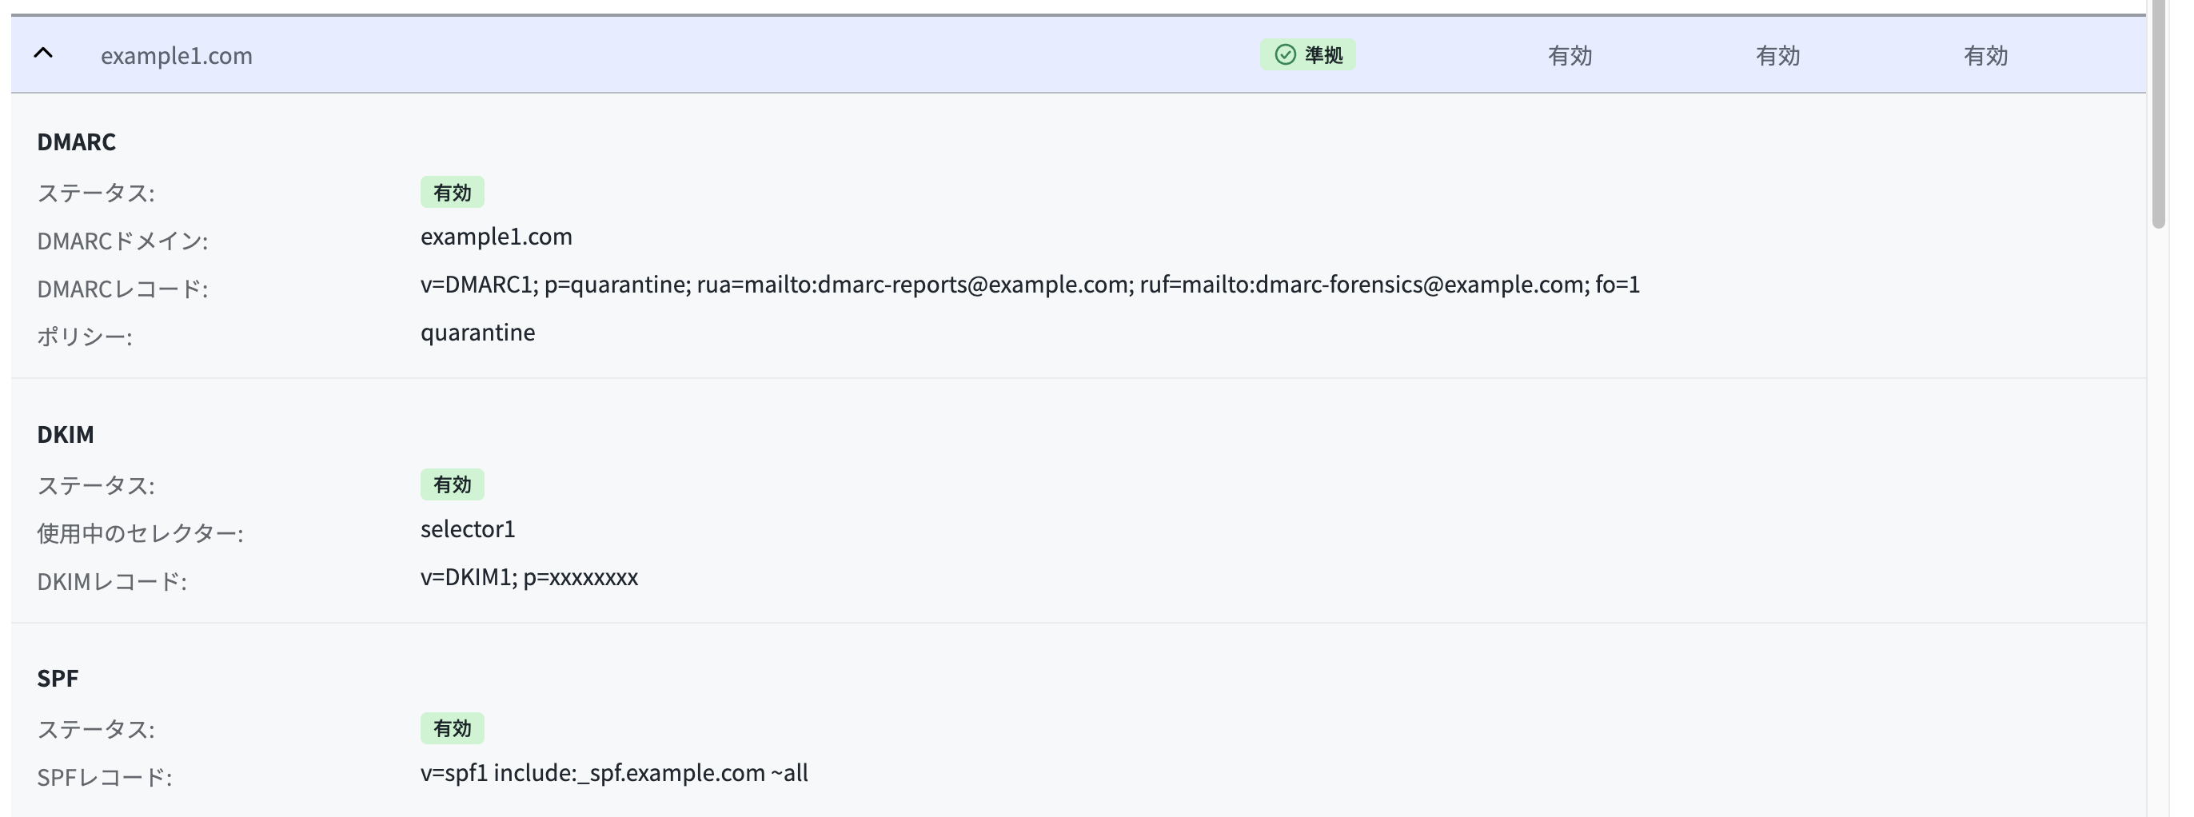Screen dimensions: 2194x817
Task: Select the DMARC domain value example1.com
Action: pos(497,237)
